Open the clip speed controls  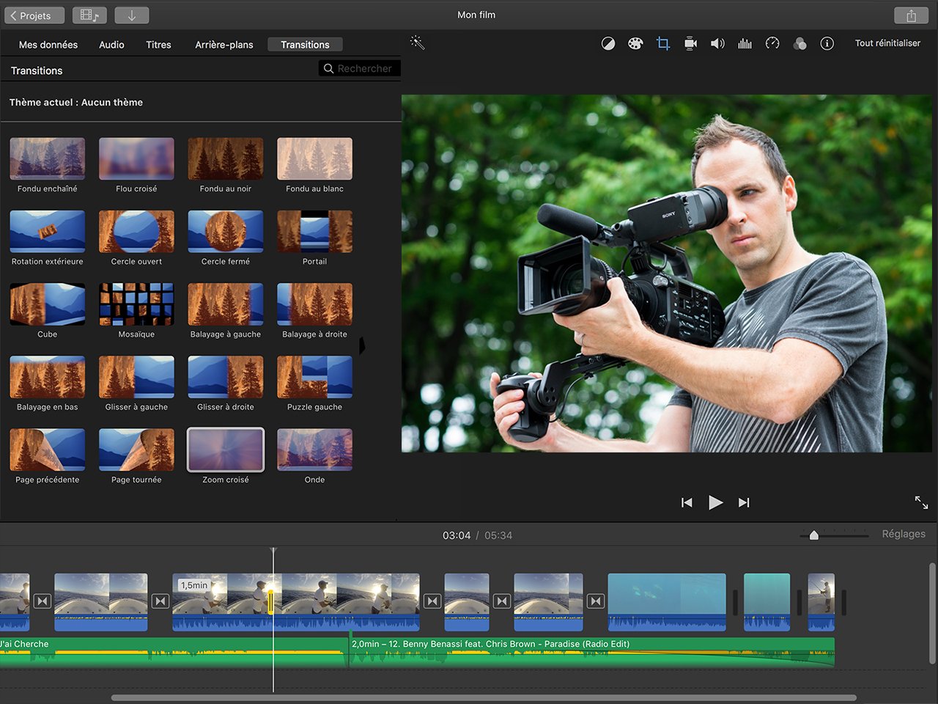772,43
